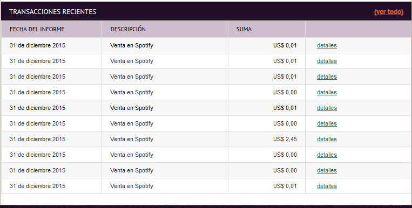Screen dimensions: 412x208
Task: Click the "Descripción" column header
Action: 128,29
